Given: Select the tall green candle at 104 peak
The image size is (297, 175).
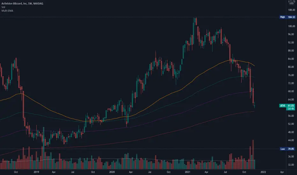Looking at the screenshot, I should coord(193,31).
